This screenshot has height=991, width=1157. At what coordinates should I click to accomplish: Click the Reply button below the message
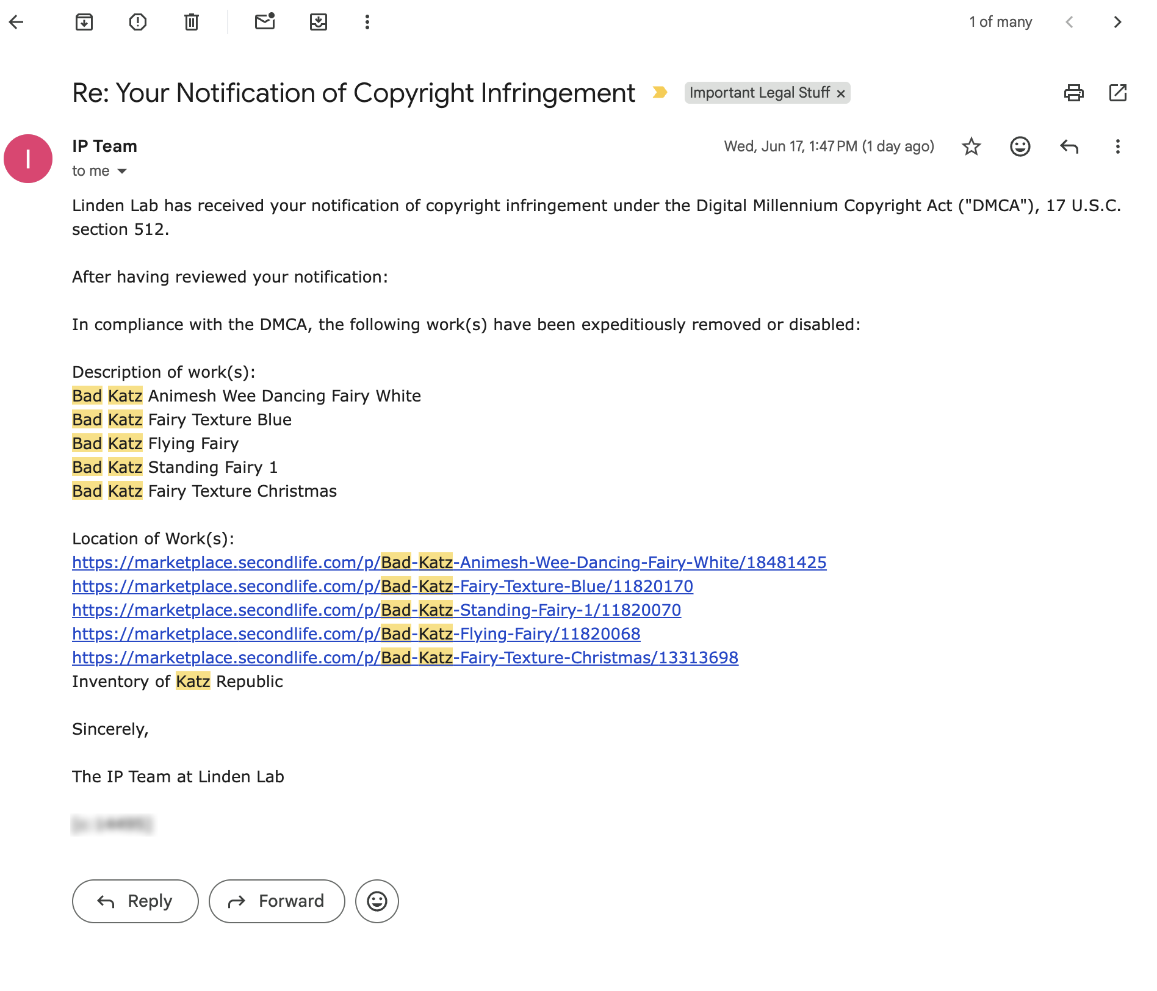click(135, 901)
